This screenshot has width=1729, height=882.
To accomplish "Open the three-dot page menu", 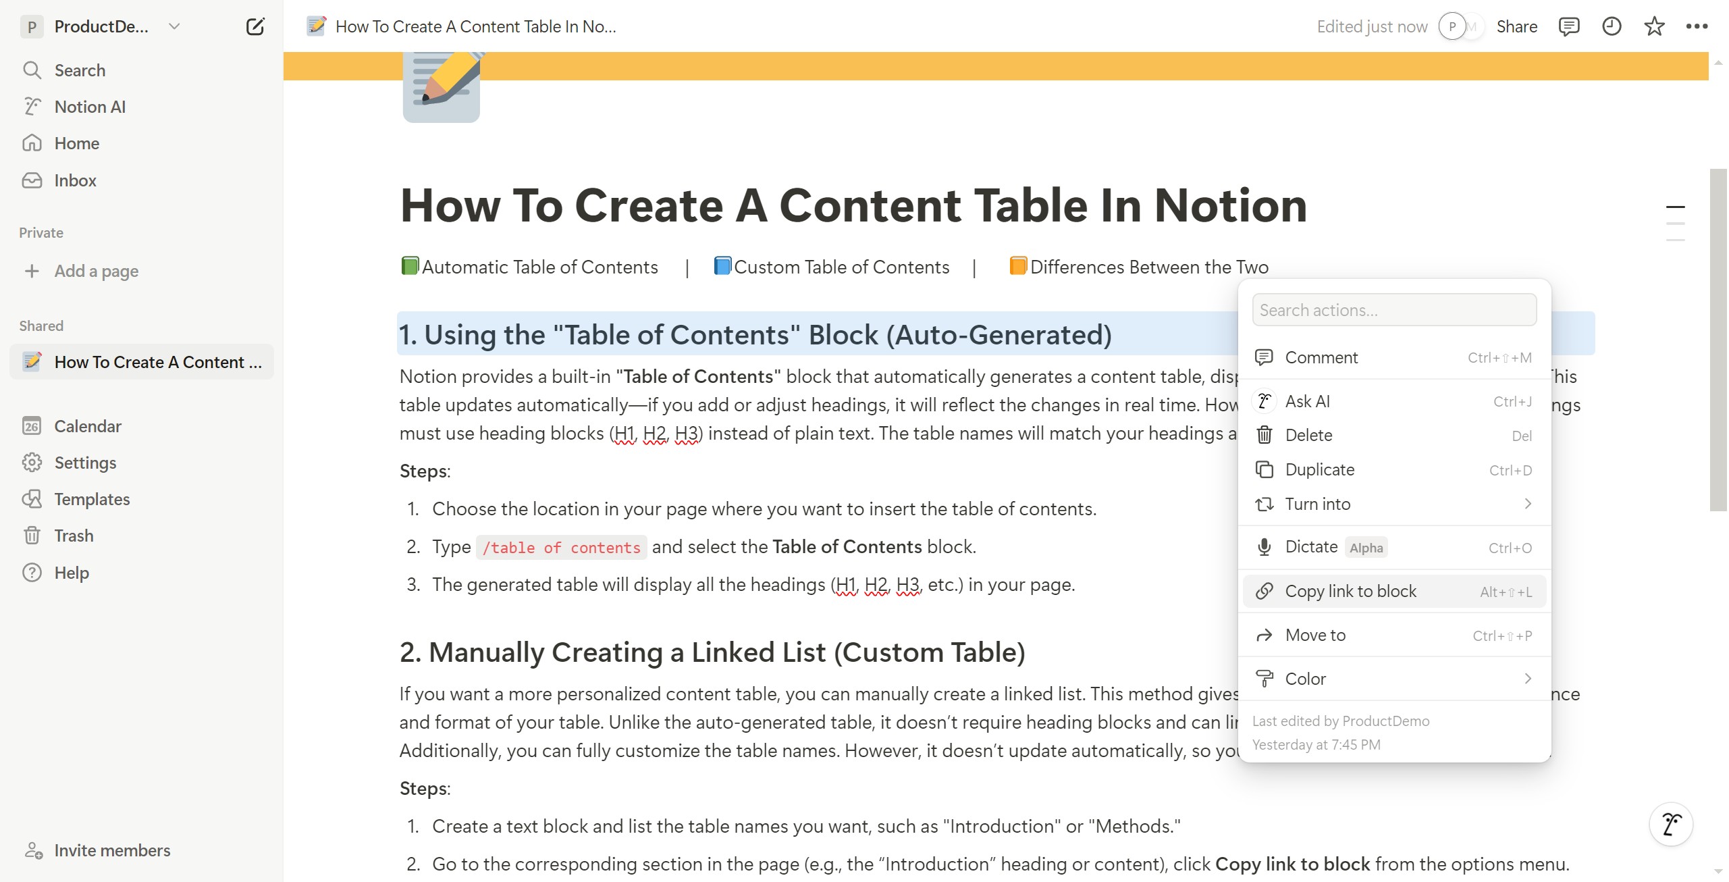I will pyautogui.click(x=1697, y=26).
